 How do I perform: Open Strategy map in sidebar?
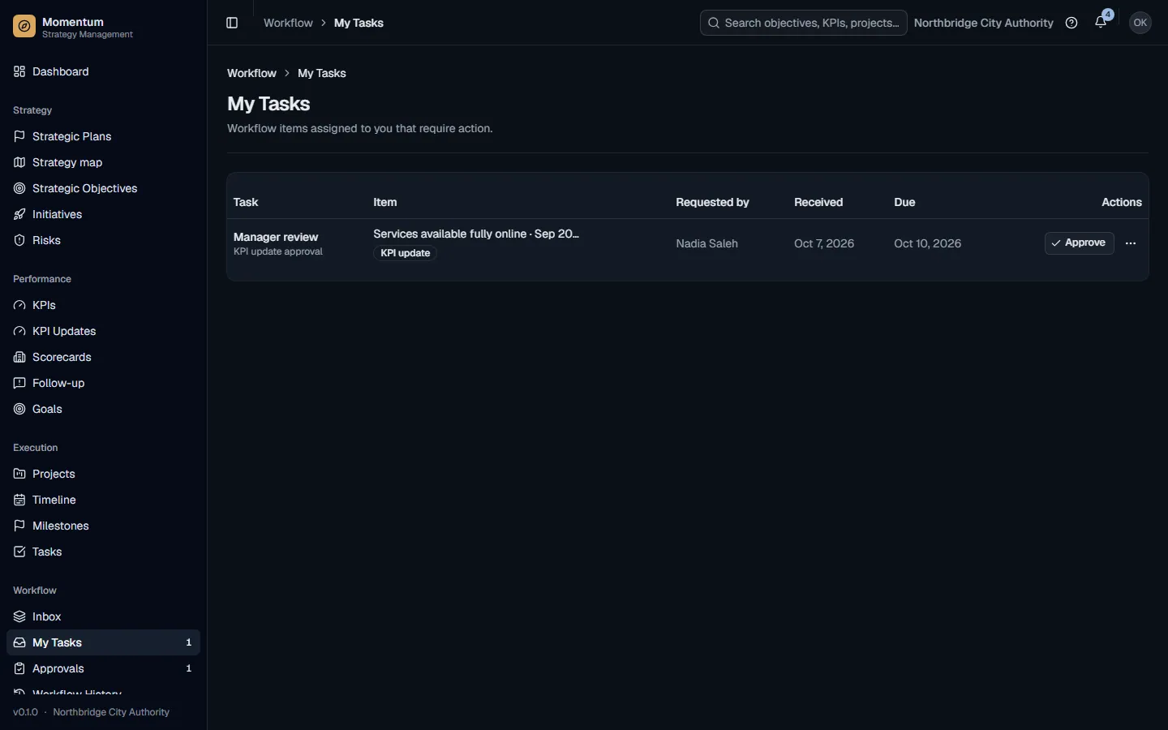coord(103,162)
